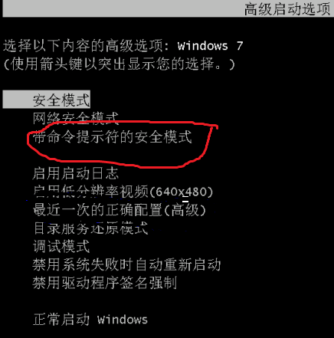
Task: Choose 调试模式 boot option
Action: 61,246
